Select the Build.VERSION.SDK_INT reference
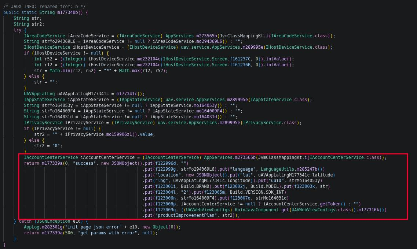The image size is (417, 249). coord(257,192)
